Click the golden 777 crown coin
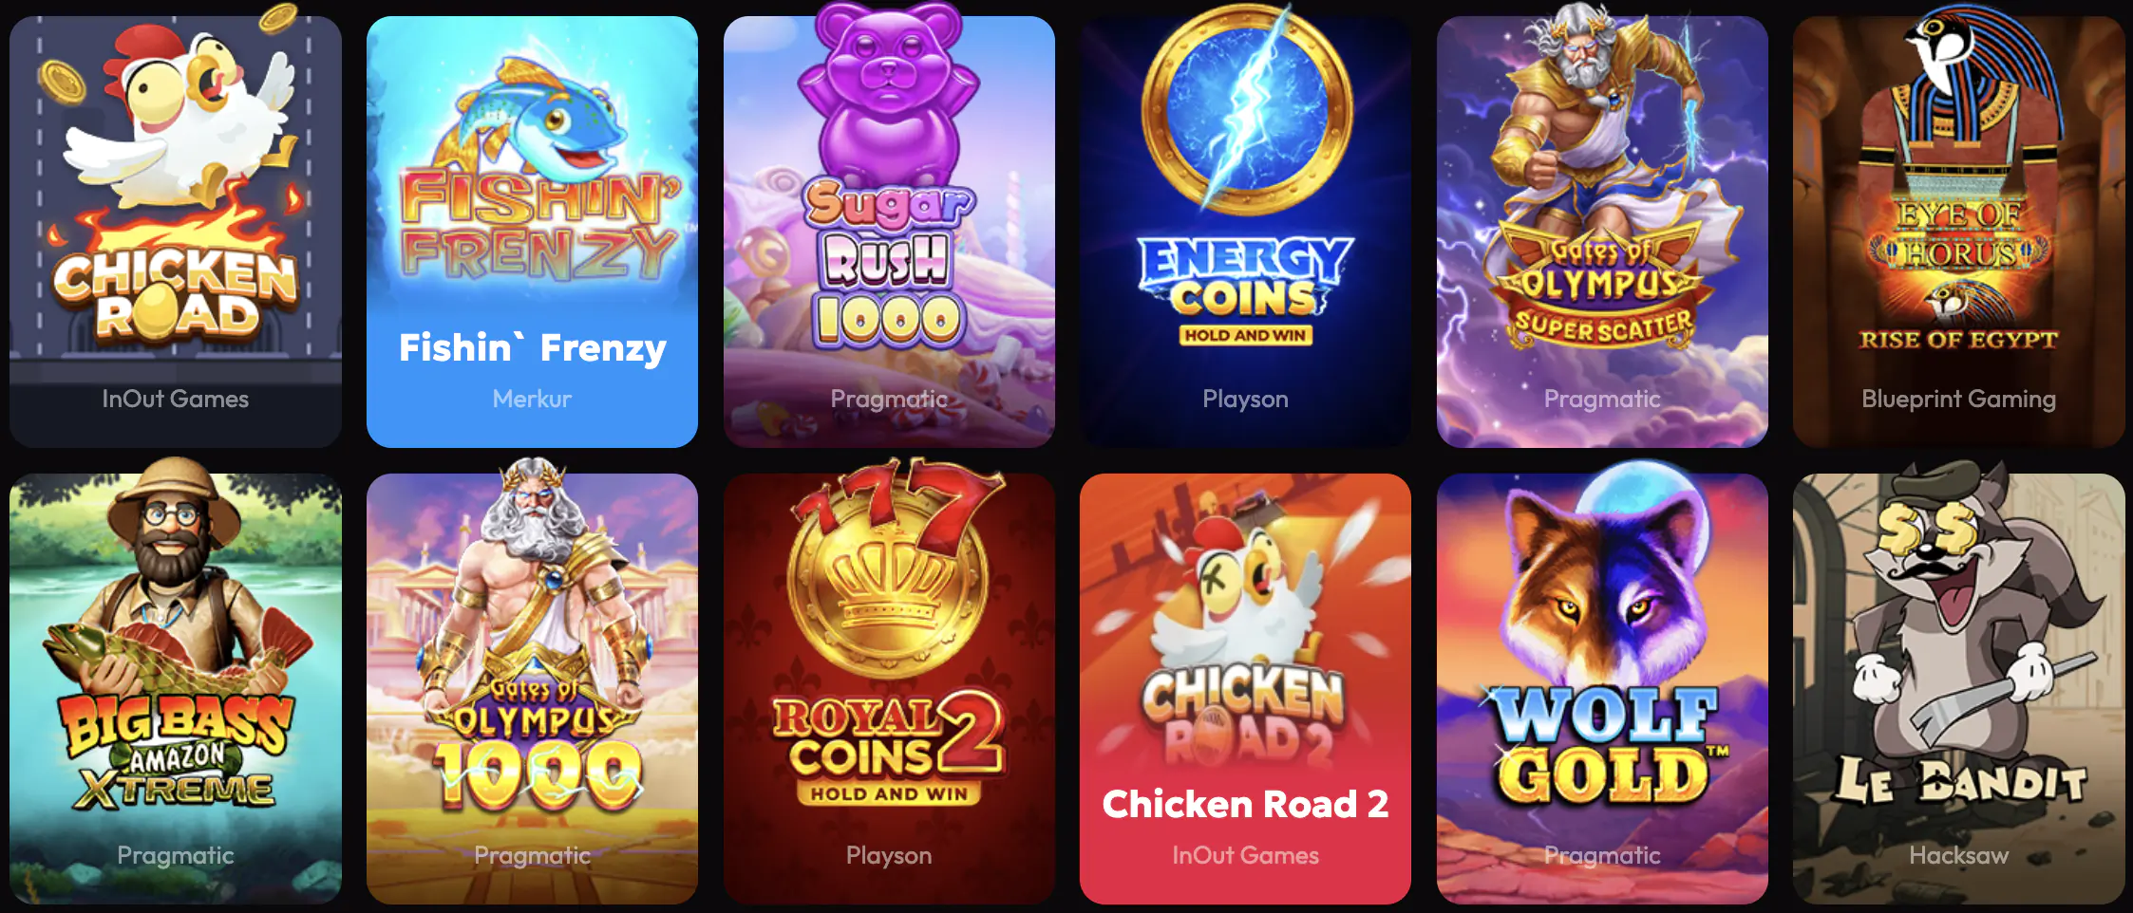The height and width of the screenshot is (913, 2133). point(888,569)
